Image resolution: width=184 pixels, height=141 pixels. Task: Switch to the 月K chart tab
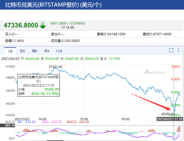point(47,51)
